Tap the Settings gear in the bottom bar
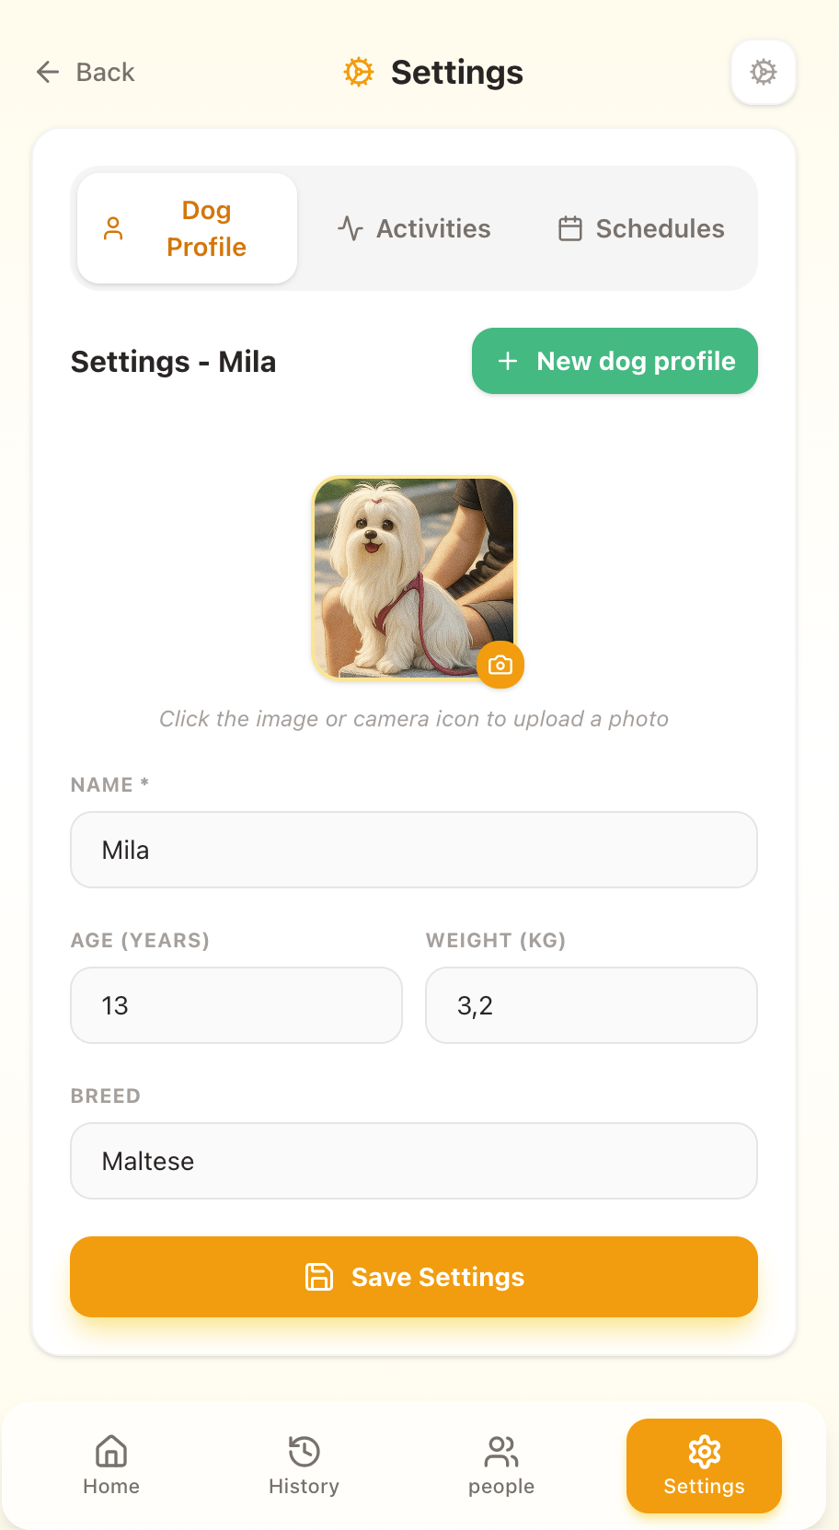The width and height of the screenshot is (839, 1530). coord(703,1466)
